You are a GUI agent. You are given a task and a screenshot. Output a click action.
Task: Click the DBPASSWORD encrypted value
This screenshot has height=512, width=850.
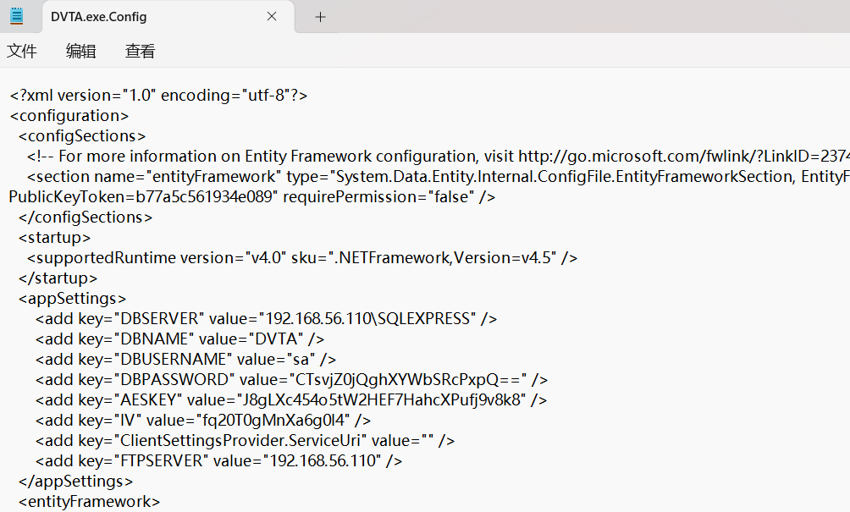(408, 380)
